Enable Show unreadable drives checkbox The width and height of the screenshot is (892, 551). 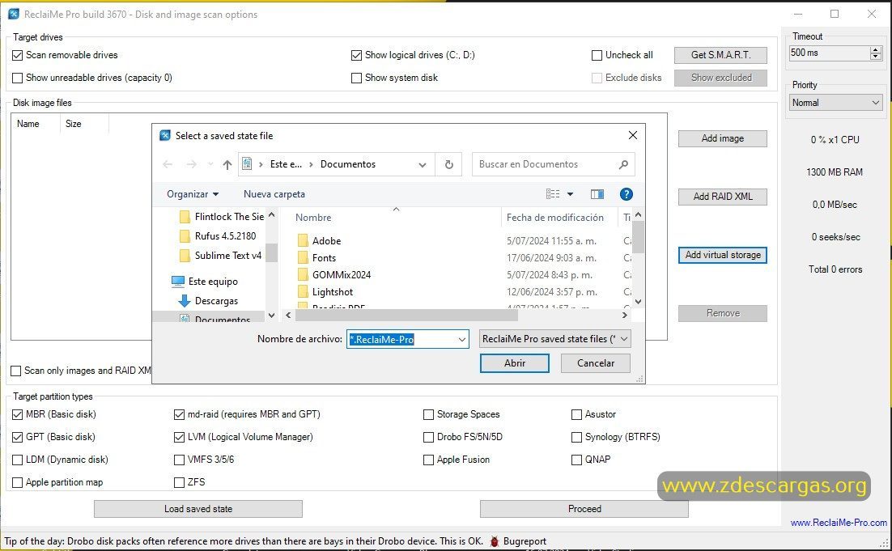pos(18,78)
